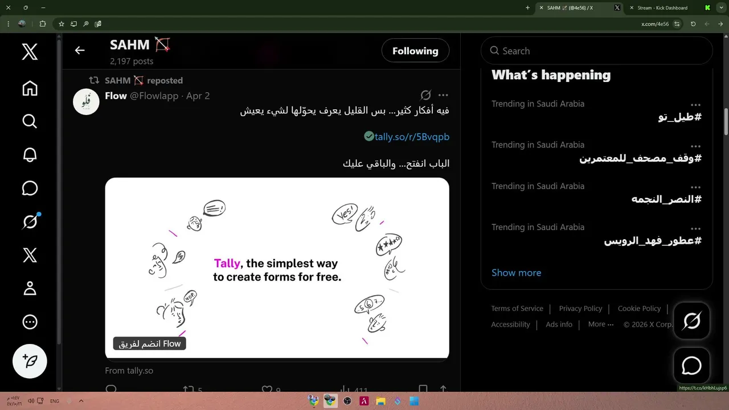Open the More circle icon in sidebar
729x410 pixels.
click(x=30, y=322)
